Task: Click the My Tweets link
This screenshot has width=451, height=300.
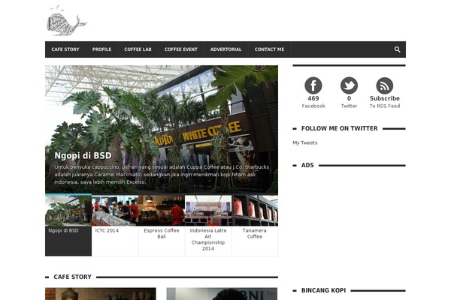Action: 305,142
